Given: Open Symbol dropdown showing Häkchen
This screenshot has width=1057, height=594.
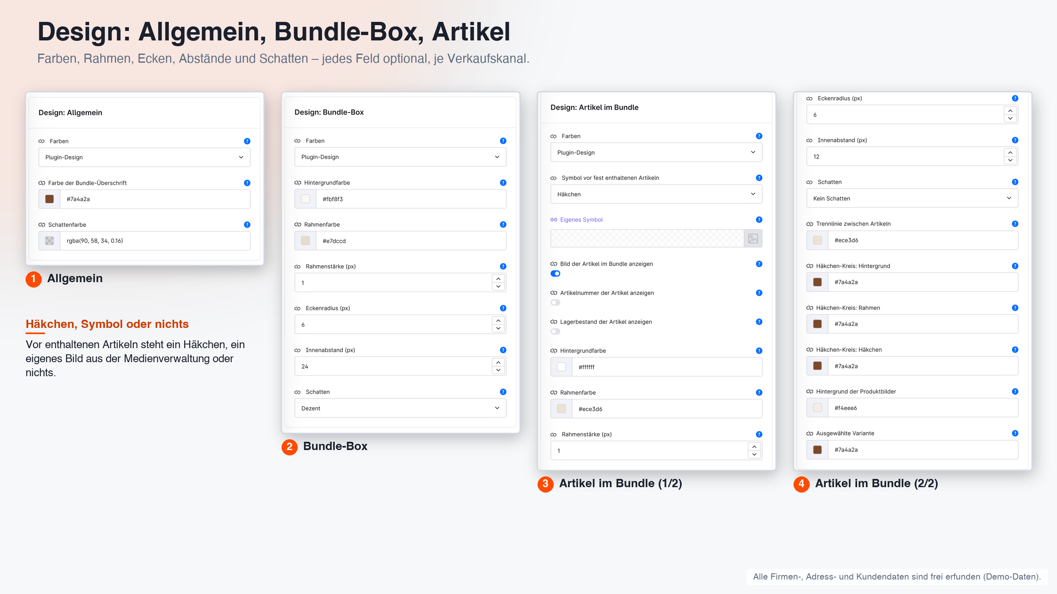Looking at the screenshot, I should pos(656,194).
